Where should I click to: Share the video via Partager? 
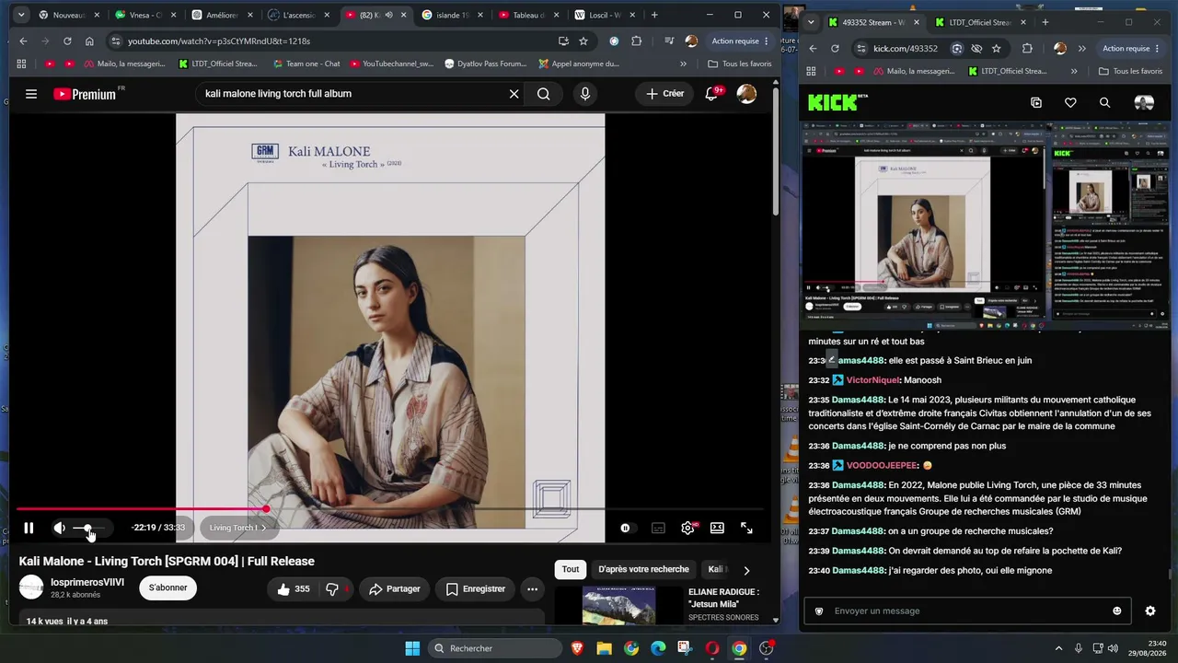(394, 589)
